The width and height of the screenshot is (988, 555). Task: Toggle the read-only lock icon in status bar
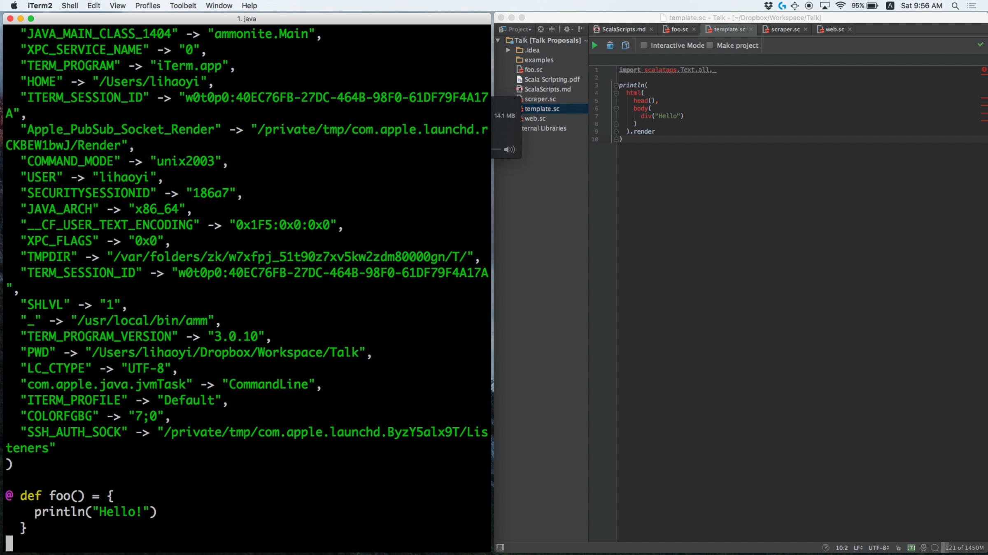pos(898,548)
